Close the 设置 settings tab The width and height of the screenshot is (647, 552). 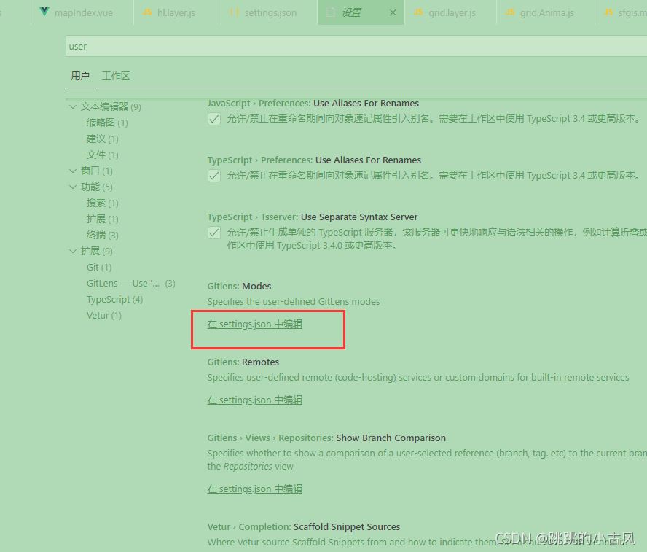(392, 12)
